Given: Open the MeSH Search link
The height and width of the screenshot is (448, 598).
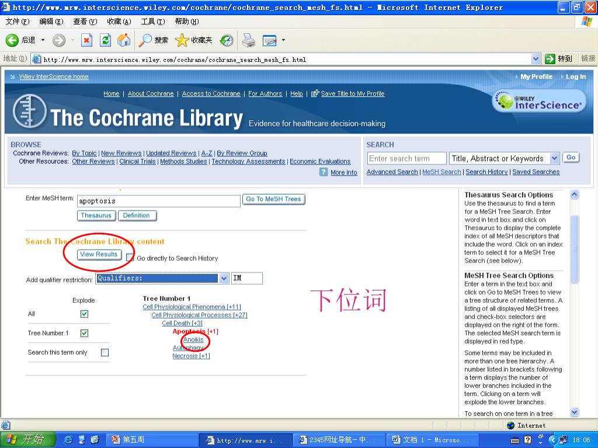Looking at the screenshot, I should (x=441, y=172).
